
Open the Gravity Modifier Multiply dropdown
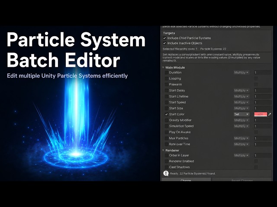[242, 120]
